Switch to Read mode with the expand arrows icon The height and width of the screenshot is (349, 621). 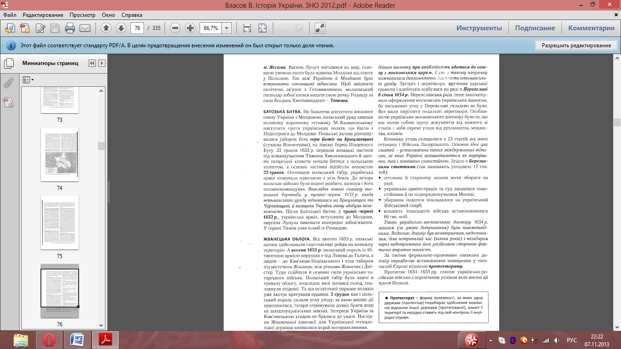tap(320, 28)
